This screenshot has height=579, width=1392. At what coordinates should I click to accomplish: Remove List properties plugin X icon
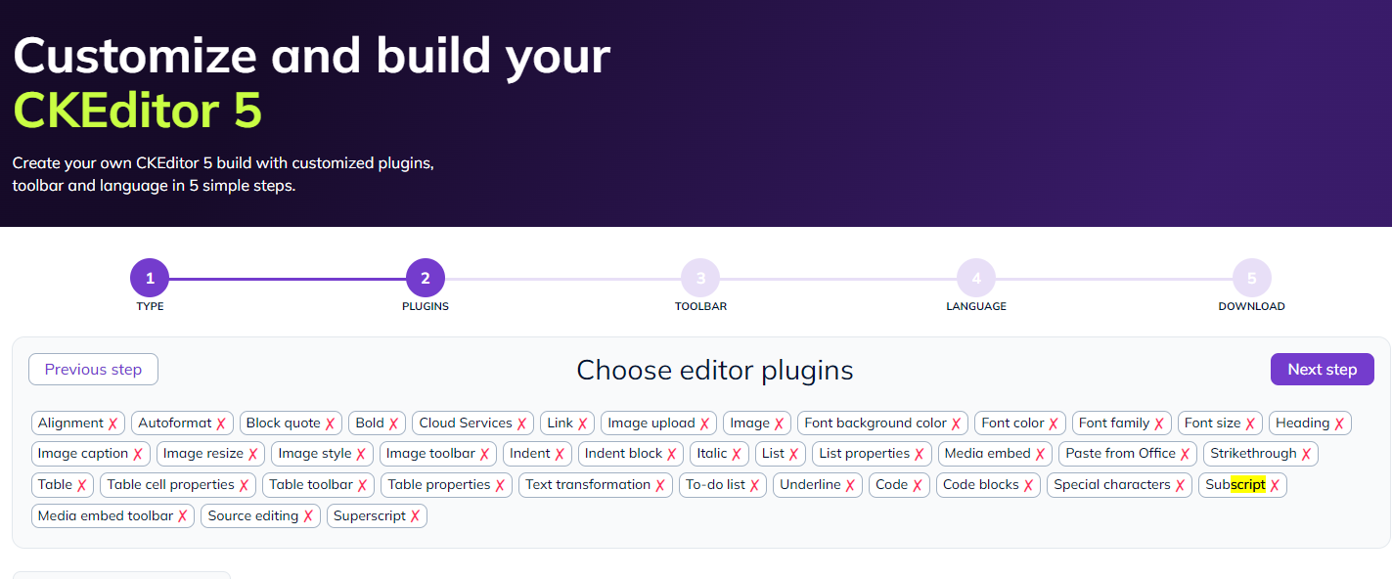920,454
